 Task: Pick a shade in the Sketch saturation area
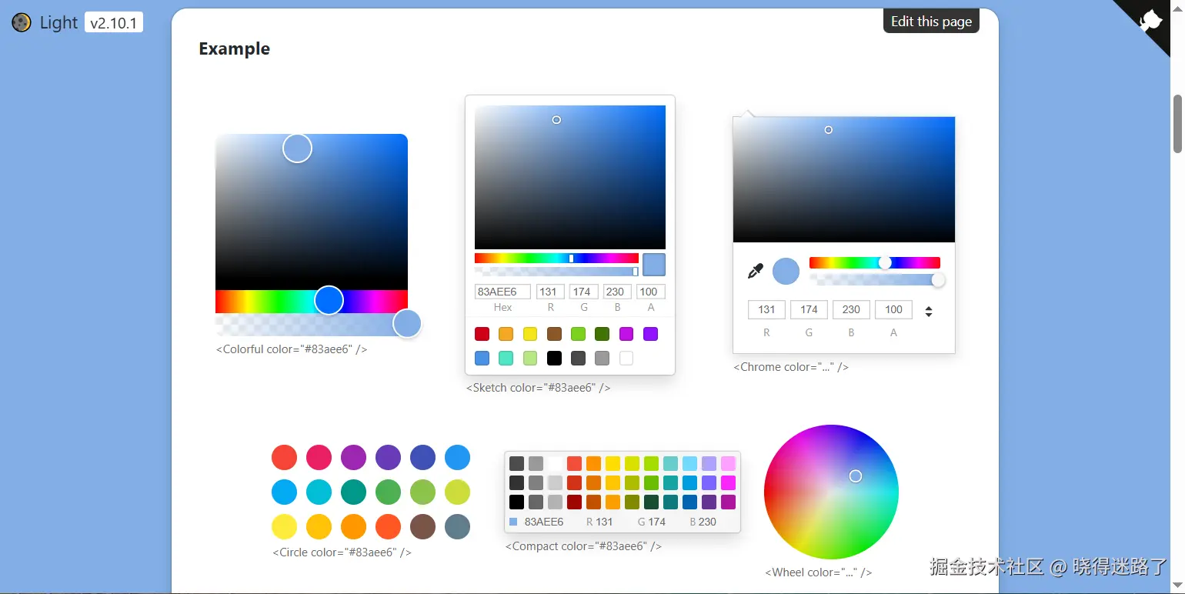pyautogui.click(x=570, y=177)
